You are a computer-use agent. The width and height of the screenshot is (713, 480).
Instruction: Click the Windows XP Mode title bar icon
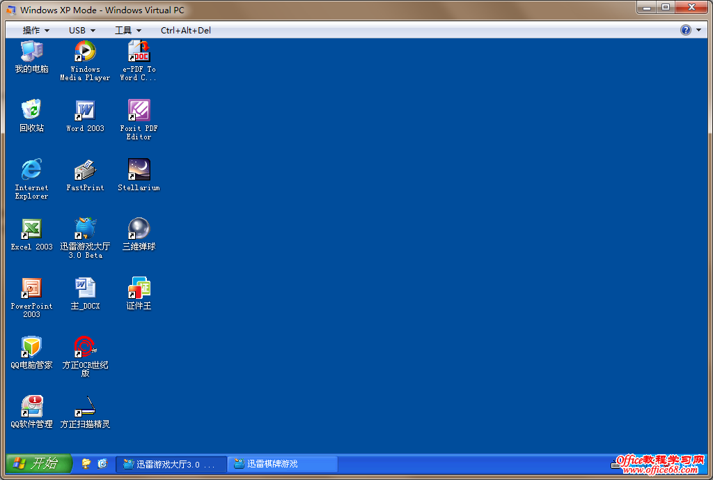[x=11, y=10]
